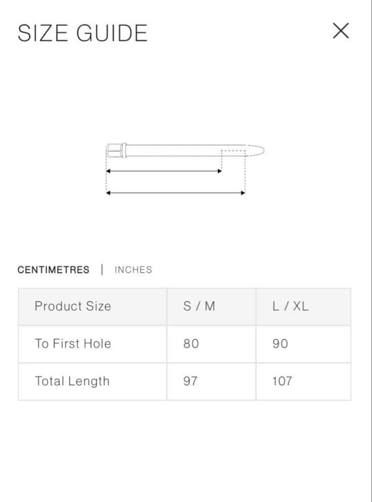
Task: Click the To First Hole row label
Action: click(73, 344)
